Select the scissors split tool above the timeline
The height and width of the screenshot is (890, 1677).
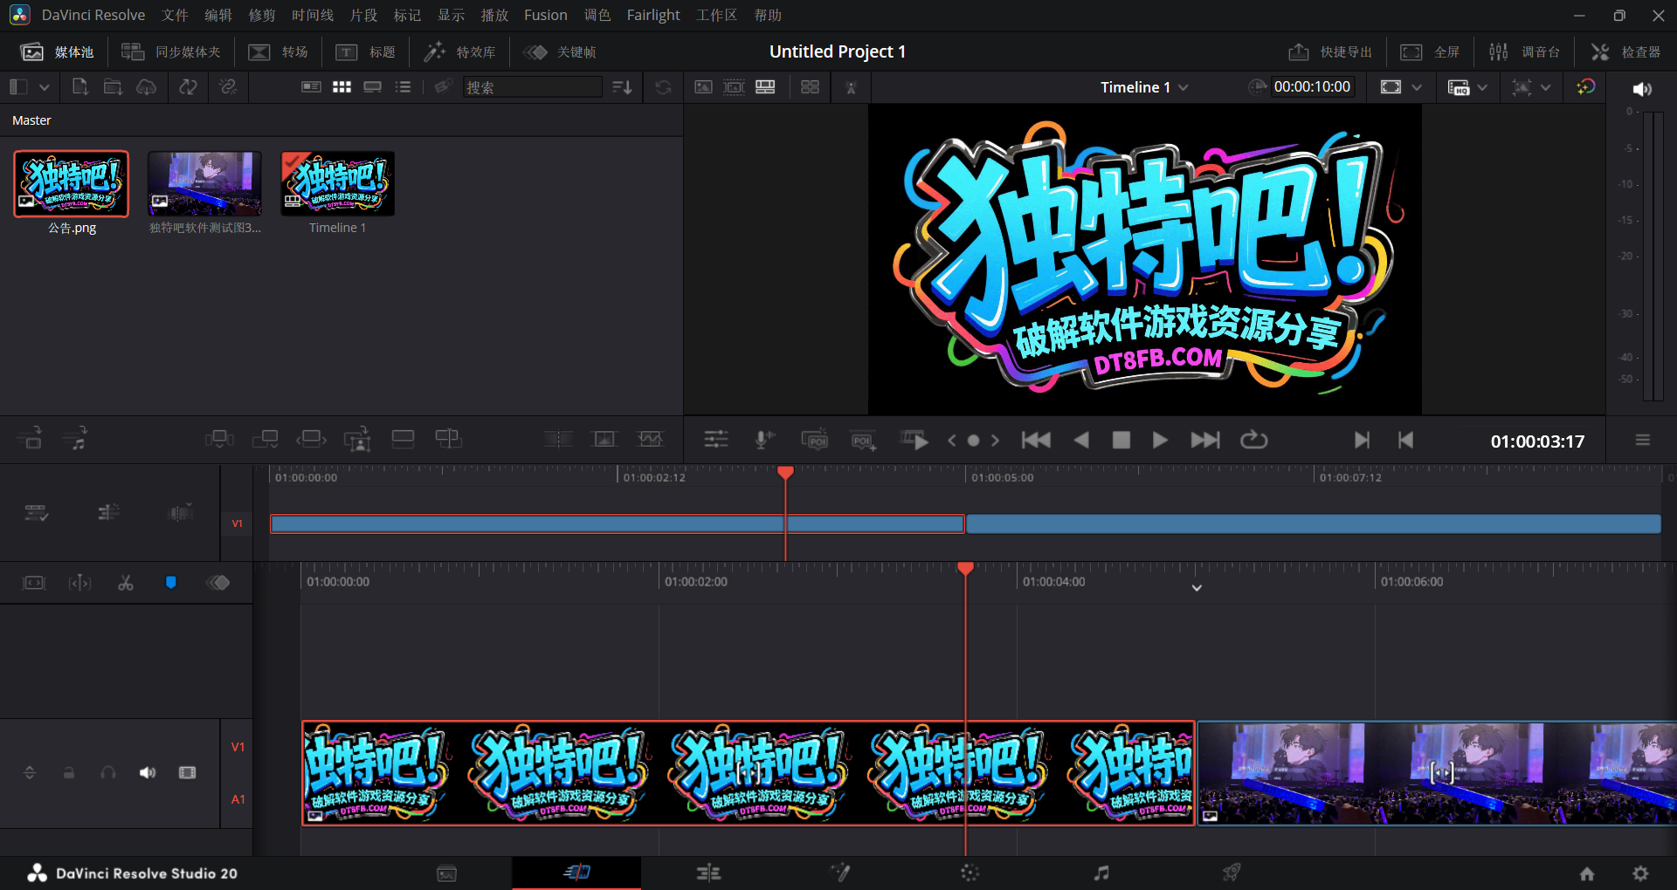tap(125, 582)
